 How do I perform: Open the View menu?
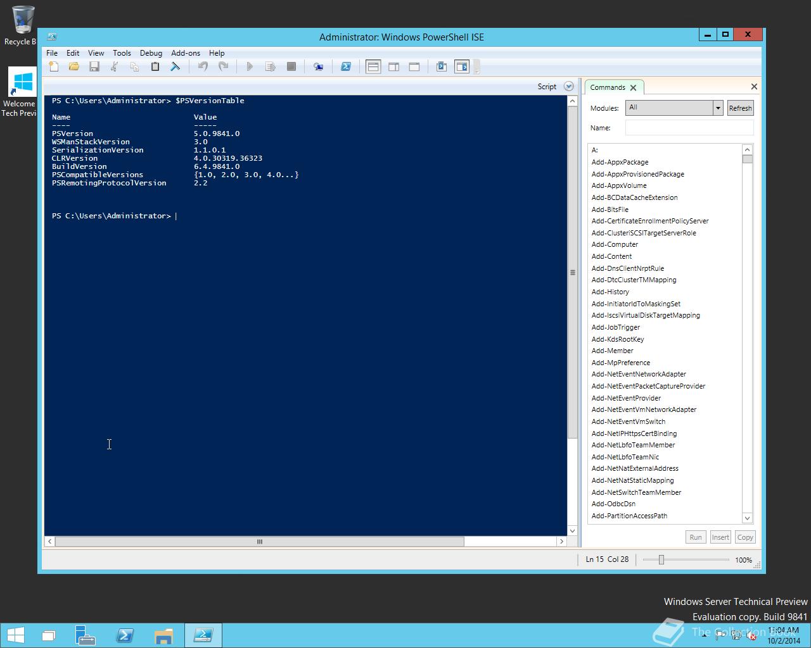tap(96, 53)
